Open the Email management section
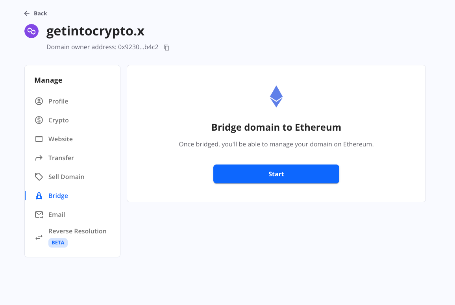 tap(57, 214)
